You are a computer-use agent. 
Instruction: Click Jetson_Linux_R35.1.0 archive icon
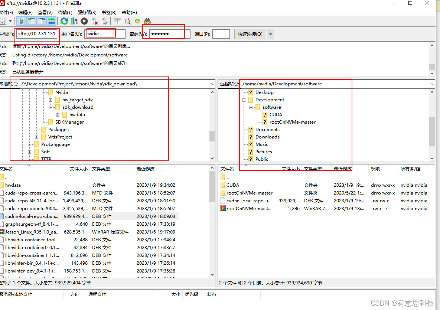point(2,232)
